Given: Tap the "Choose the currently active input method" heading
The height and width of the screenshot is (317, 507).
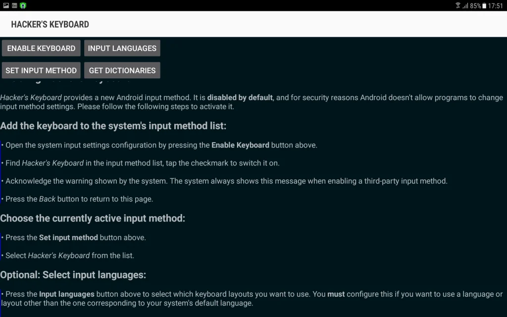Looking at the screenshot, I should click(93, 218).
